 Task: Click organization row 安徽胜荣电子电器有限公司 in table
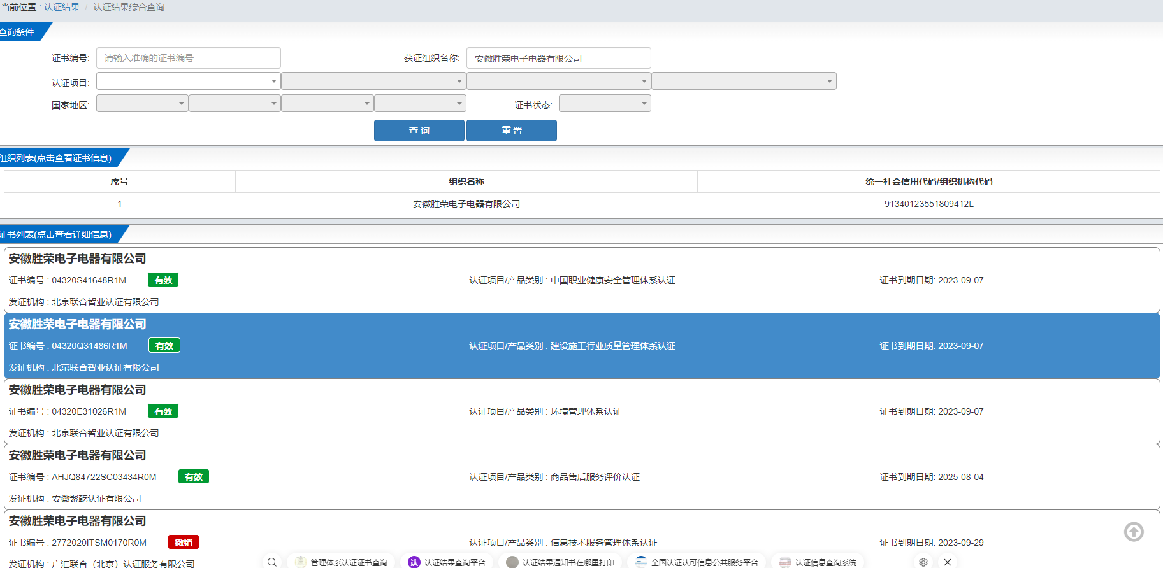[466, 204]
